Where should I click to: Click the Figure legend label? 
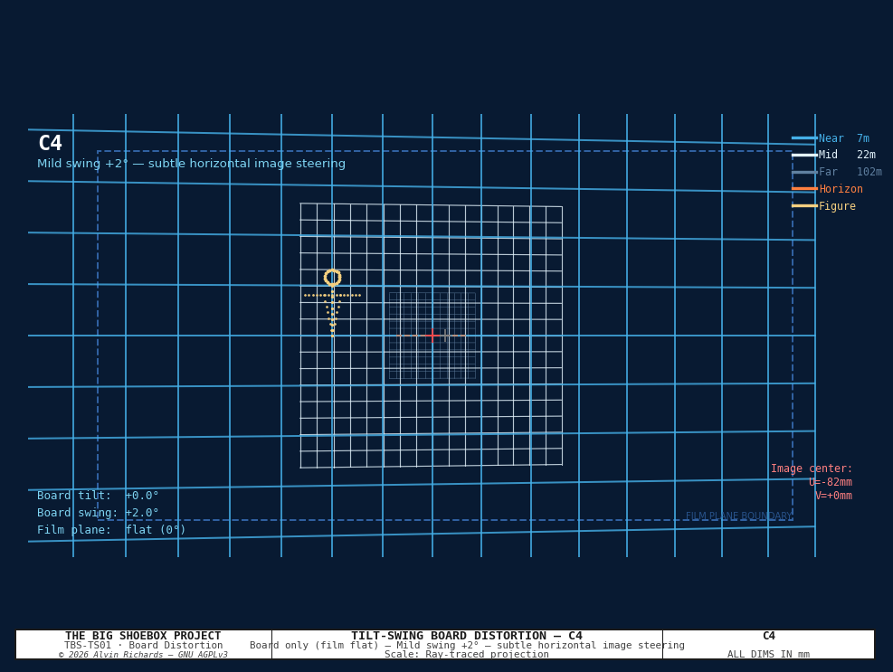(x=837, y=206)
